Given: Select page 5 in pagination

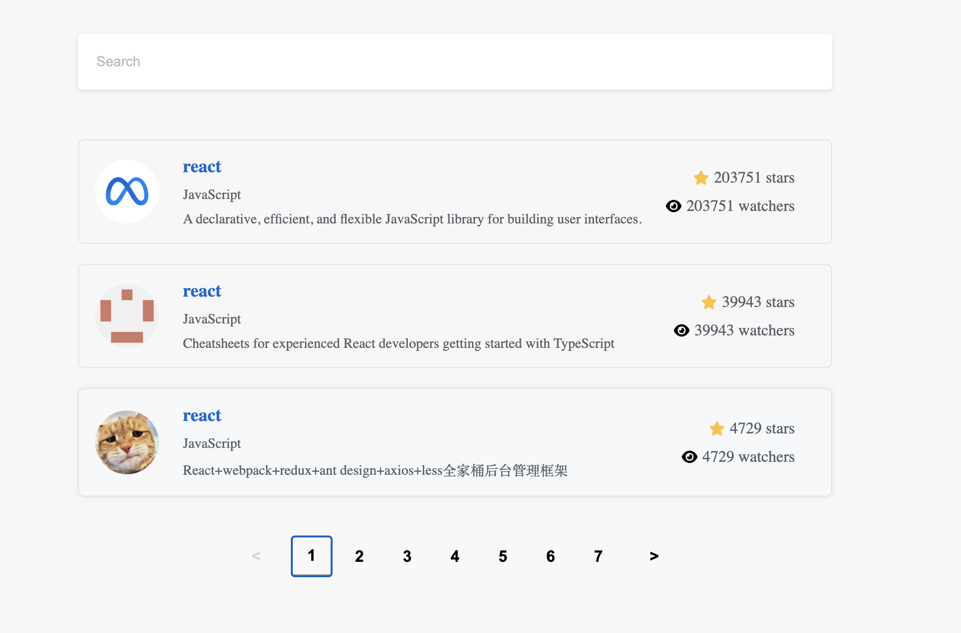Looking at the screenshot, I should click(502, 556).
